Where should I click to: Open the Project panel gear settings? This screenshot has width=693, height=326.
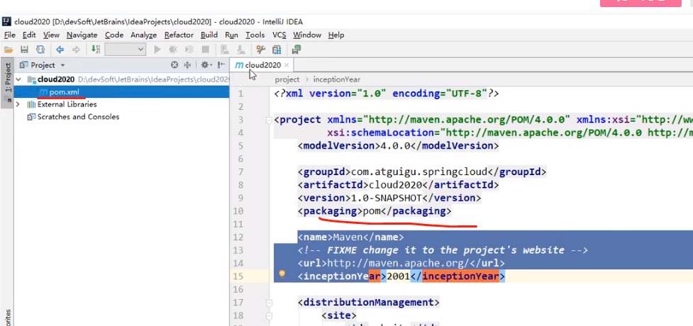coord(206,65)
